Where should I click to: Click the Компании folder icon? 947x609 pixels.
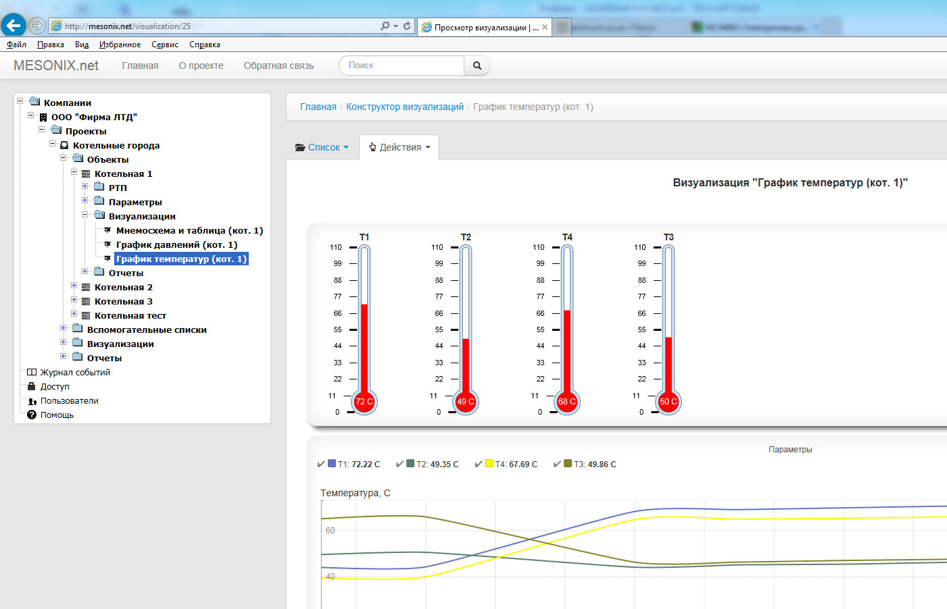[34, 102]
